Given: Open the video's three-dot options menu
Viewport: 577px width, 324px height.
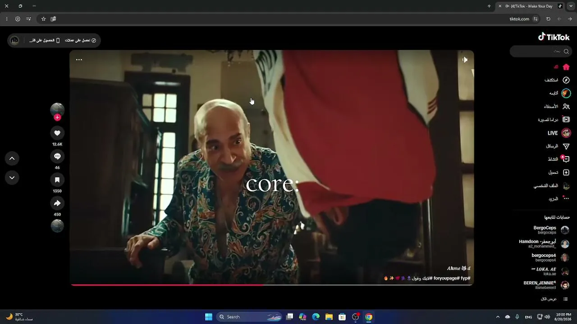Looking at the screenshot, I should (x=79, y=59).
